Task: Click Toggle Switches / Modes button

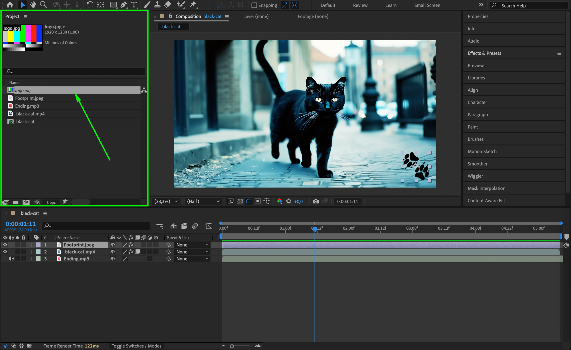Action: (x=136, y=346)
